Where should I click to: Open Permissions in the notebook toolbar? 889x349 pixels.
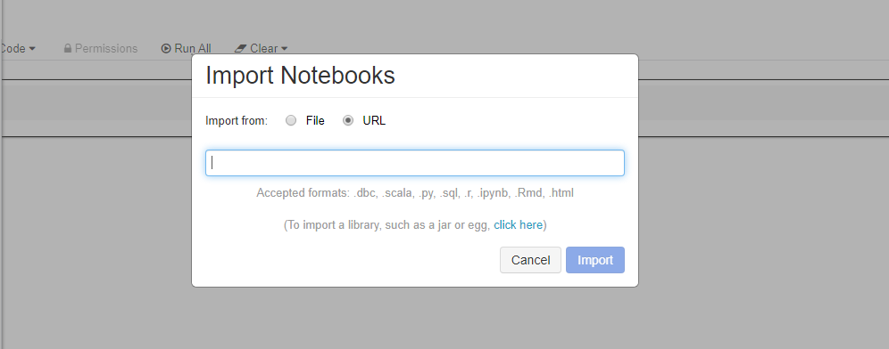(x=101, y=49)
